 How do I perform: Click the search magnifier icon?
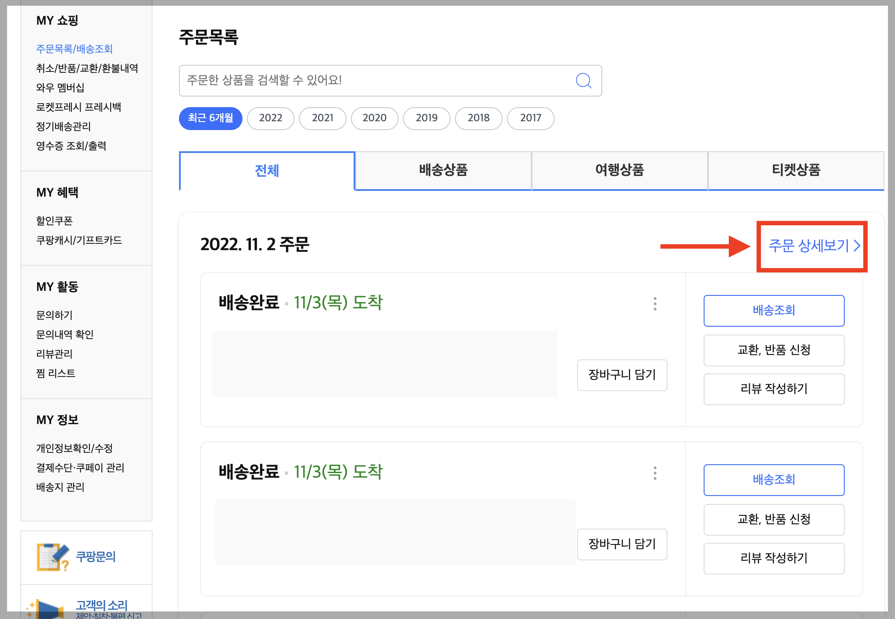tap(583, 81)
